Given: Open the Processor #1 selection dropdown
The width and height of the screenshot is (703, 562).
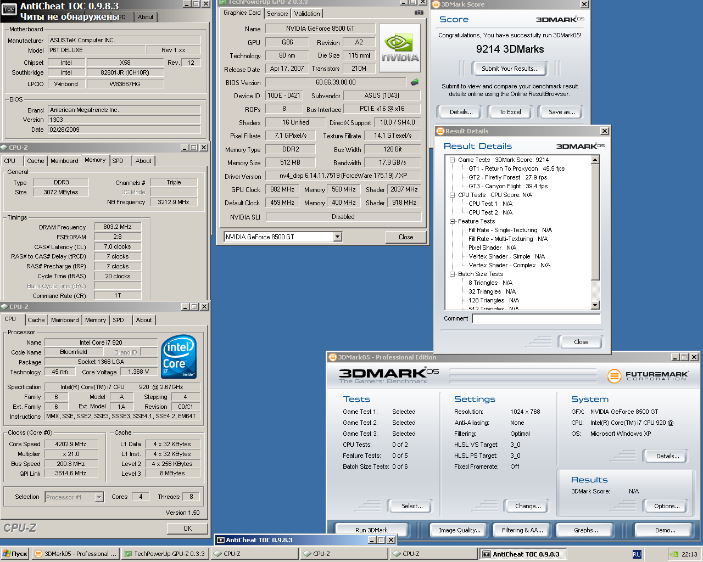Looking at the screenshot, I should 99,497.
